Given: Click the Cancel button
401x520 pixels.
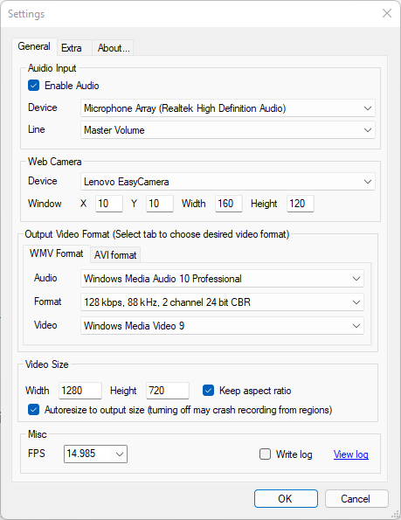Looking at the screenshot, I should (356, 498).
